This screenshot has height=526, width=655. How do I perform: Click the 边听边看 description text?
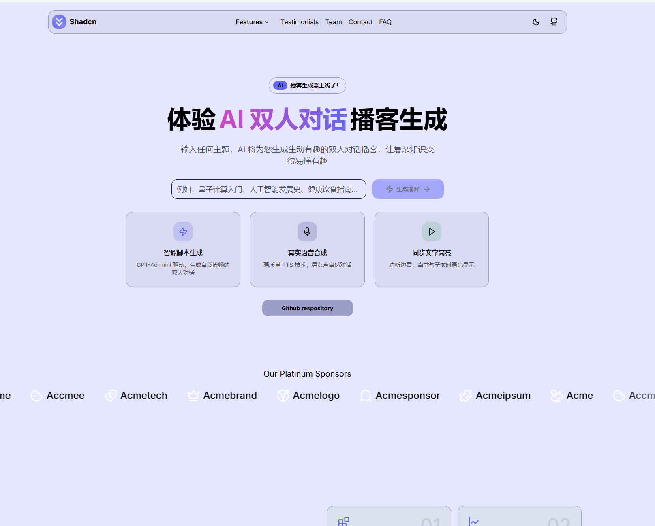pos(432,265)
